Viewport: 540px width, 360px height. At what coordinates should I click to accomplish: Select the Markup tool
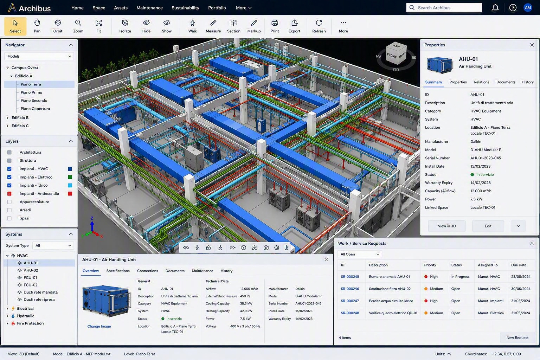(x=254, y=26)
